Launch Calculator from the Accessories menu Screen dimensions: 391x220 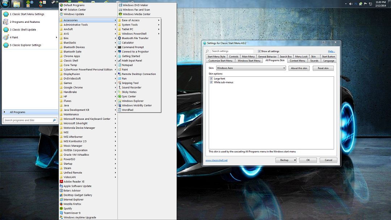click(x=128, y=43)
